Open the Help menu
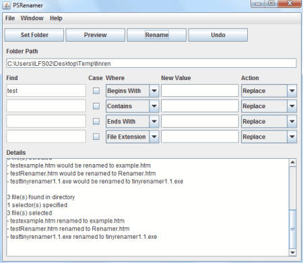Viewport: 303px width, 263px height. (56, 18)
